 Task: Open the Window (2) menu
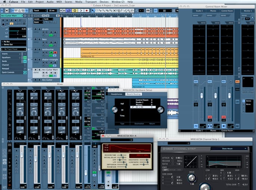coord(118,2)
